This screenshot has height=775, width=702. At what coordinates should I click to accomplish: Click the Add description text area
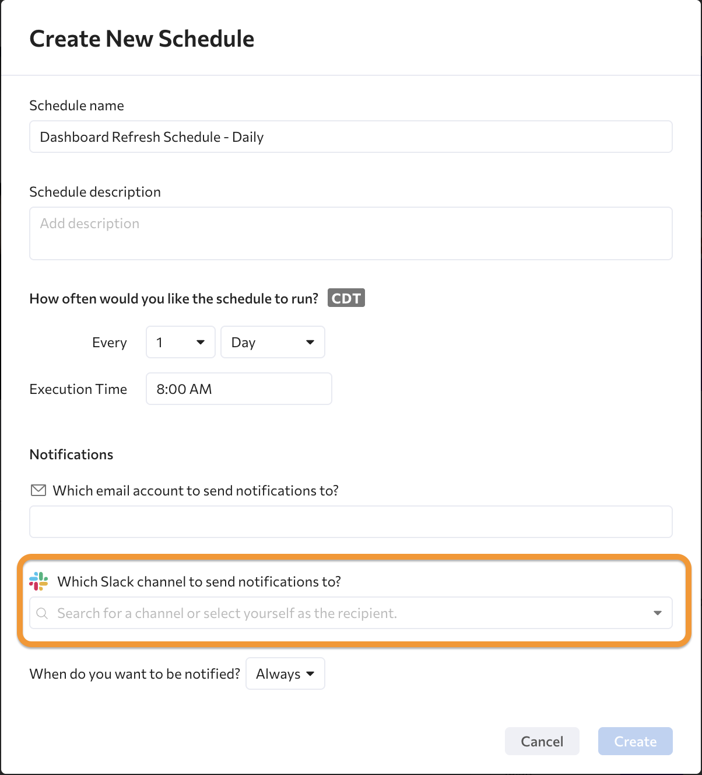click(x=351, y=233)
